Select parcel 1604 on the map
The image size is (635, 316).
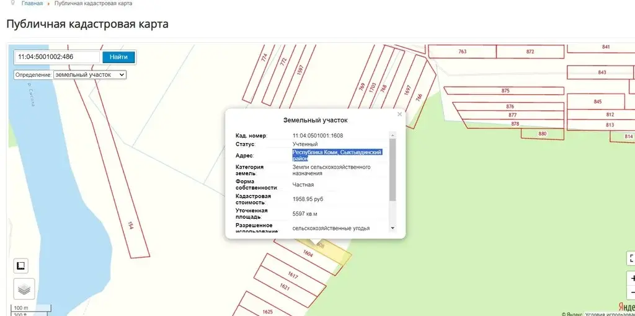[309, 253]
